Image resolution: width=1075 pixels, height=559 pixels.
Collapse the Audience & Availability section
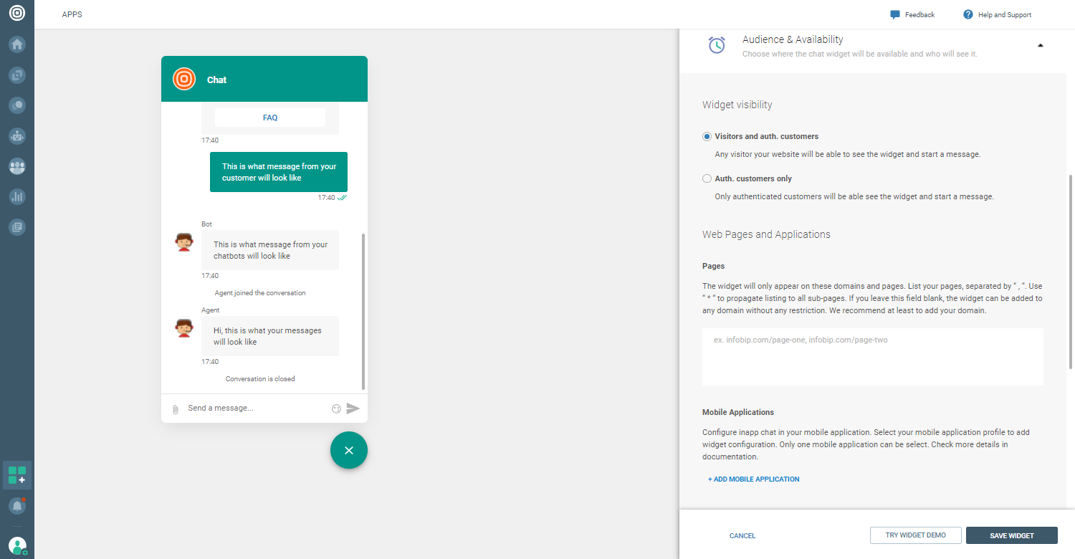tap(1040, 44)
